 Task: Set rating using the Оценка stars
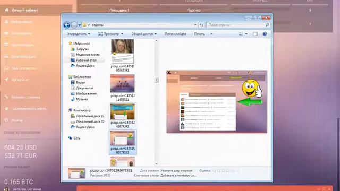click(x=226, y=171)
